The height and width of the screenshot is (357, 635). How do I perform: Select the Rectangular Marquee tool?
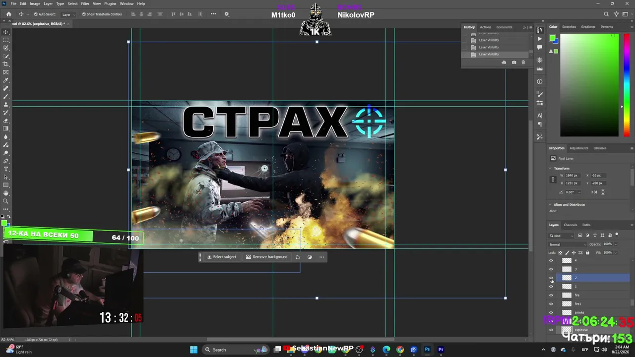pyautogui.click(x=6, y=40)
